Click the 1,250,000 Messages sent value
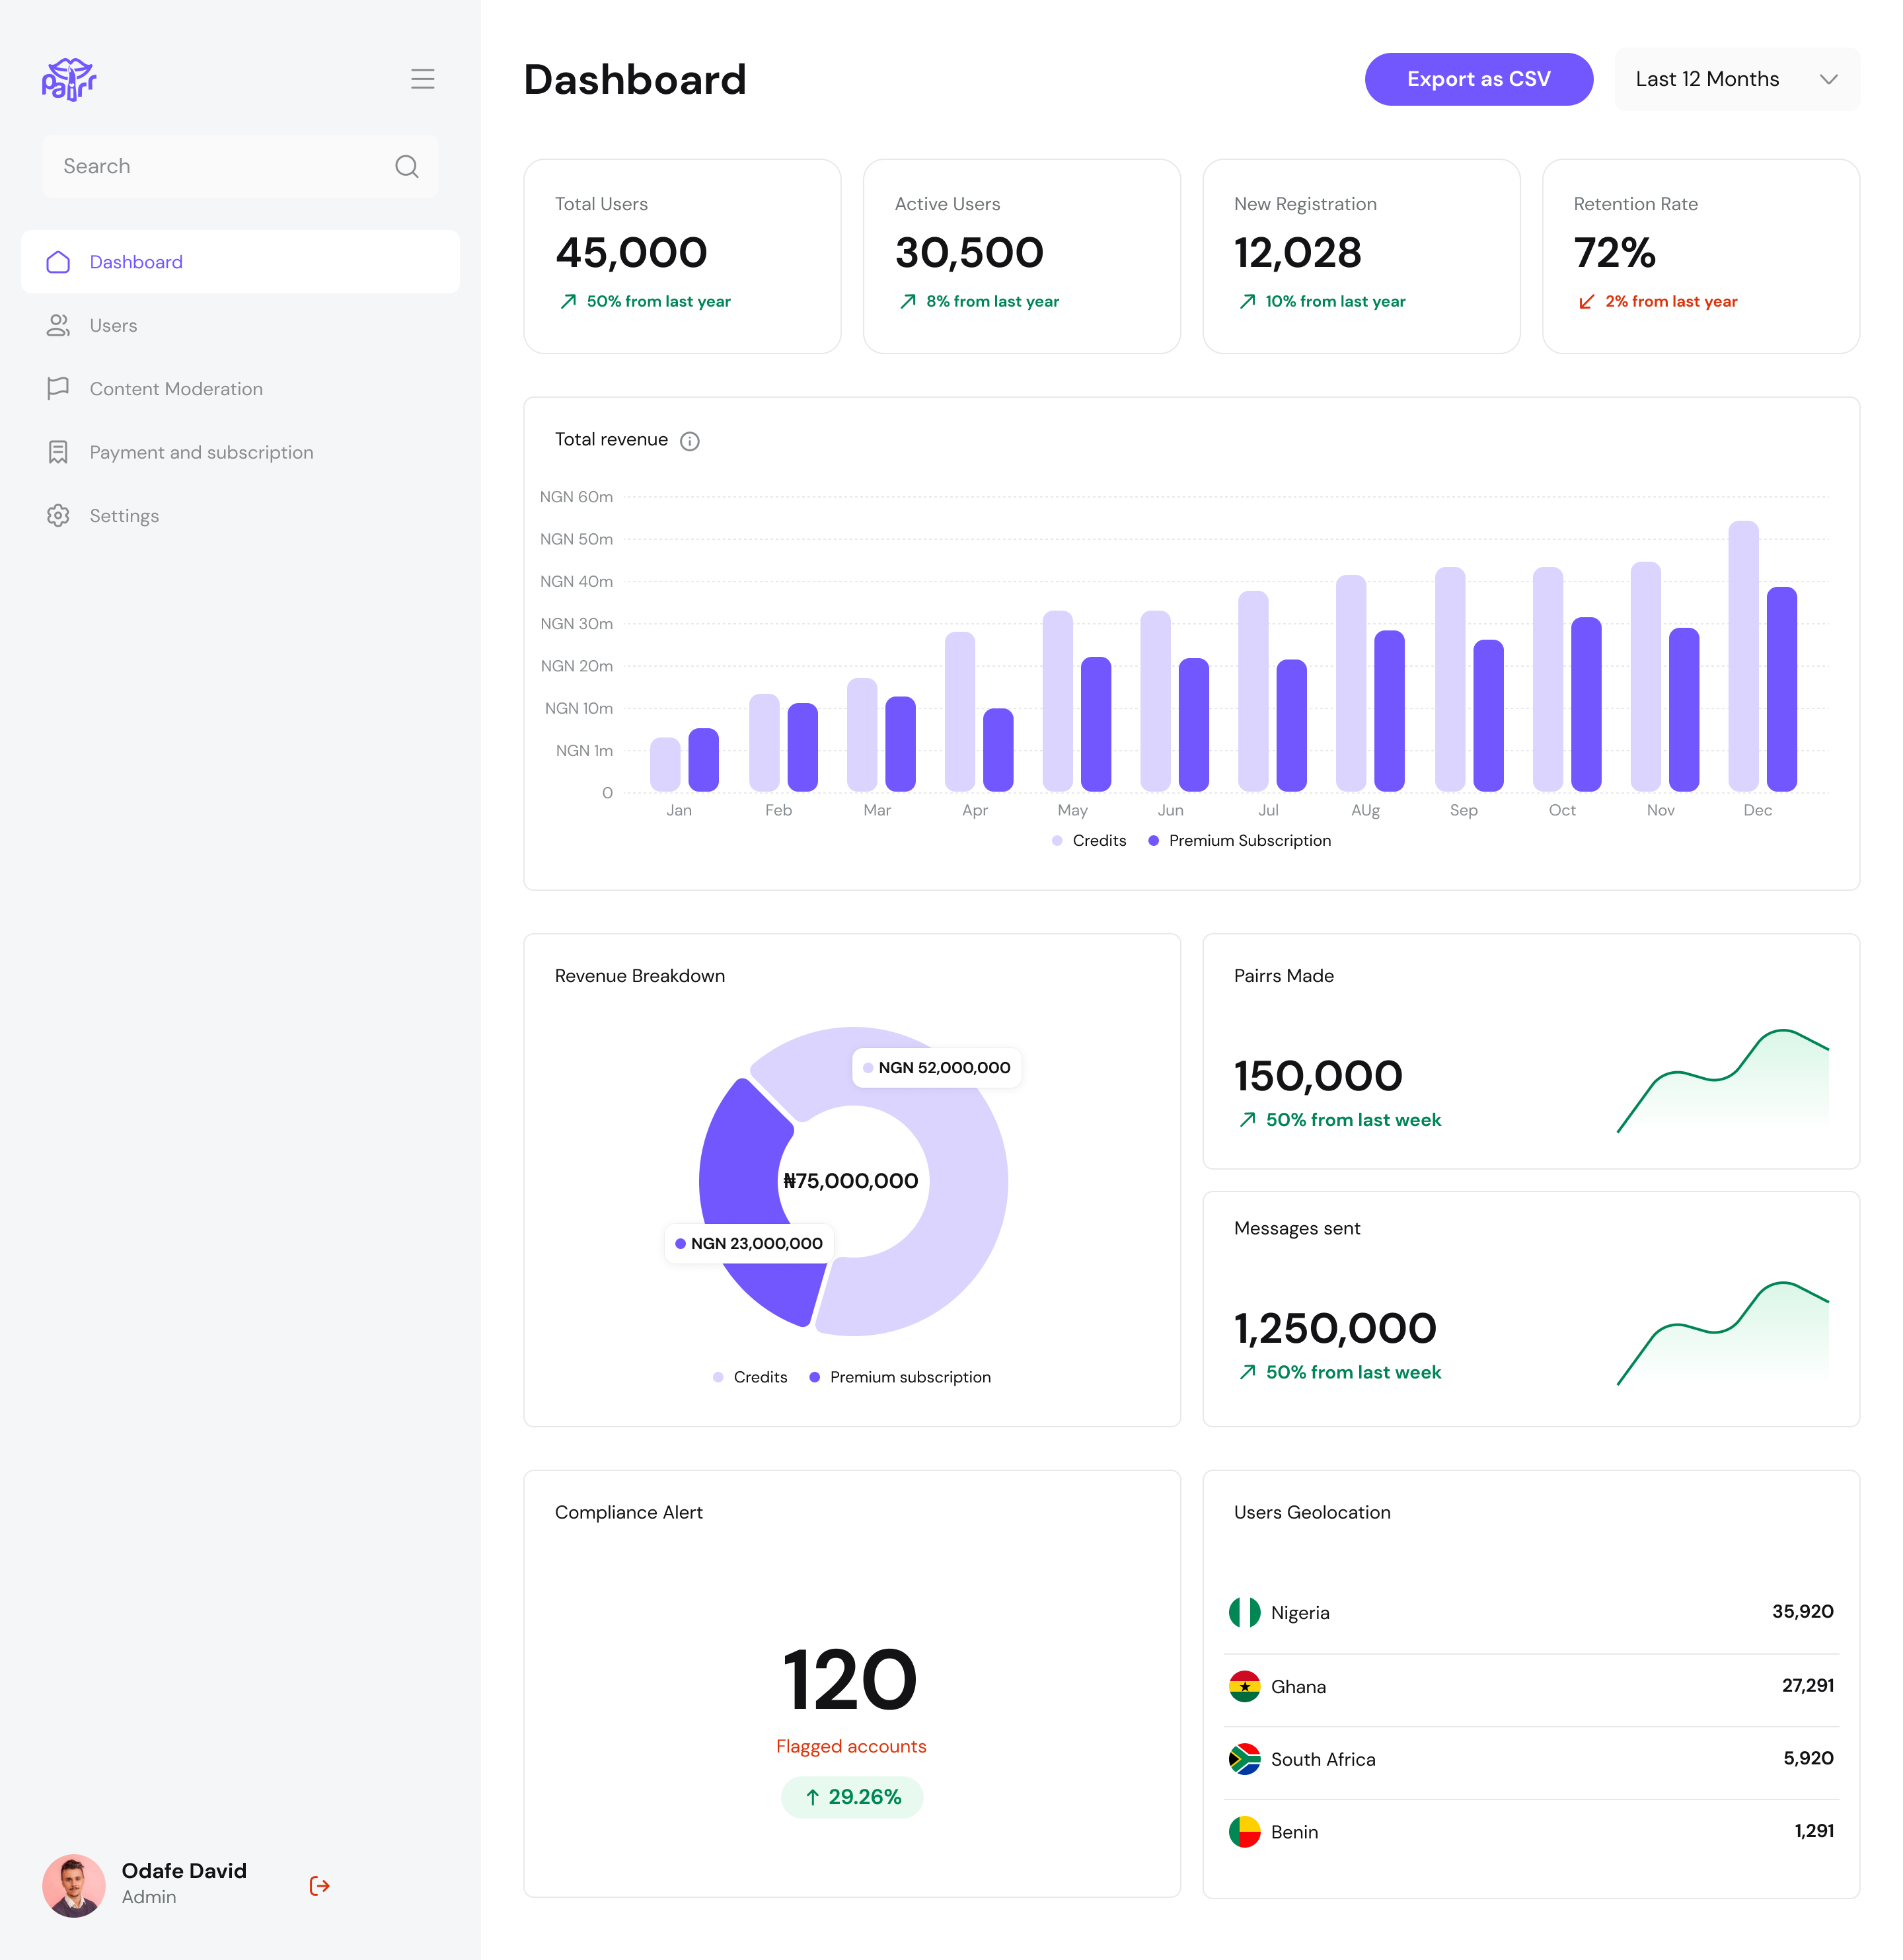 1335,1329
